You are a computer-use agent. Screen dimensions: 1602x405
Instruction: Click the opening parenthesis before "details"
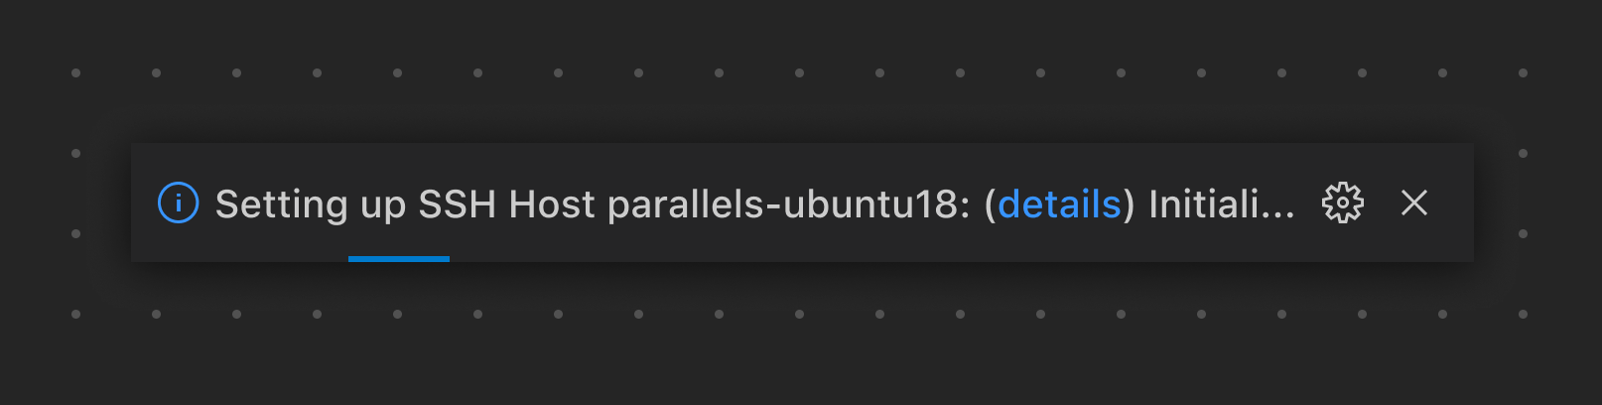(990, 203)
